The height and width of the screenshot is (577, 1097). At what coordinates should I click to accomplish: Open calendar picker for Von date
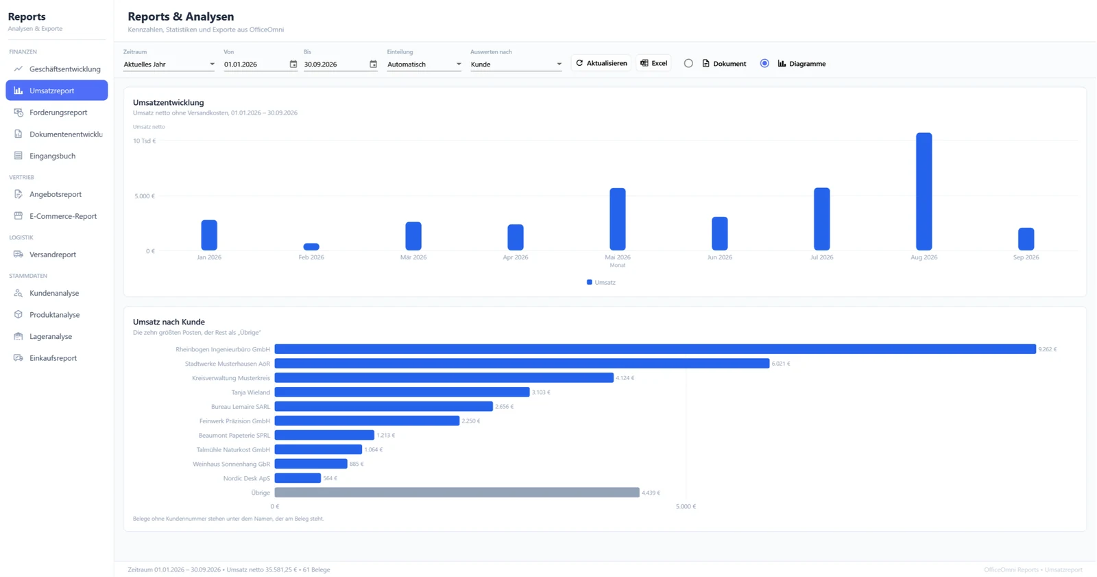point(293,64)
